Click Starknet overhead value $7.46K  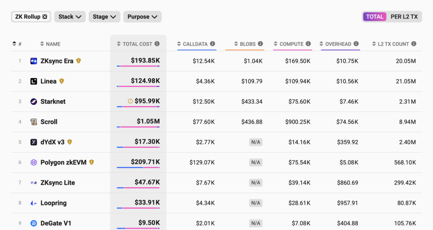[349, 101]
